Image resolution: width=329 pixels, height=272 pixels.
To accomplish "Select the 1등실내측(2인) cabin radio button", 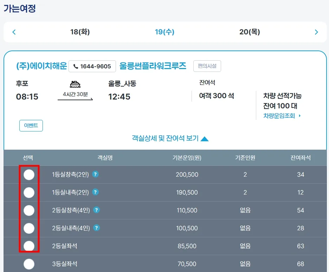I will [x=29, y=192].
